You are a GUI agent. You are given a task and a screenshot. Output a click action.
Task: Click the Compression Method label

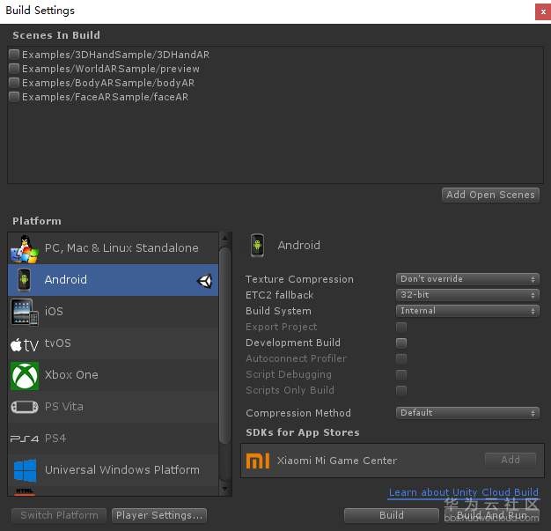click(x=298, y=413)
